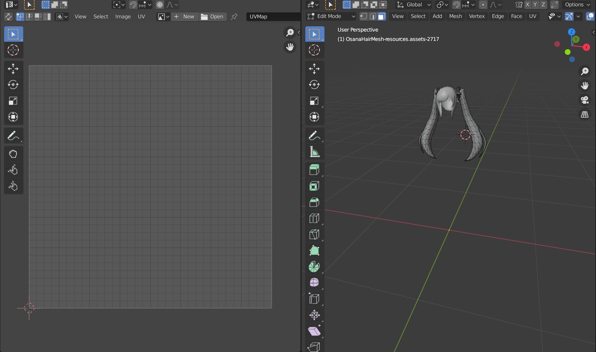596x352 pixels.
Task: Click the Rotate tool in UV editor
Action: [13, 85]
